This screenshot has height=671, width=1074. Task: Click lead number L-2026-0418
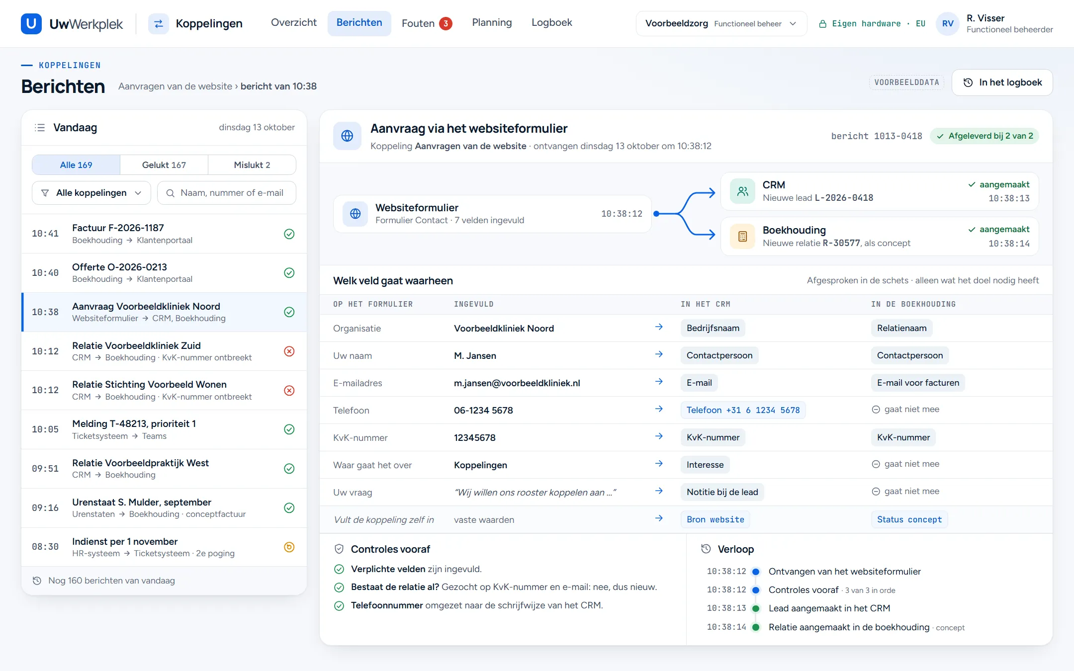click(844, 198)
